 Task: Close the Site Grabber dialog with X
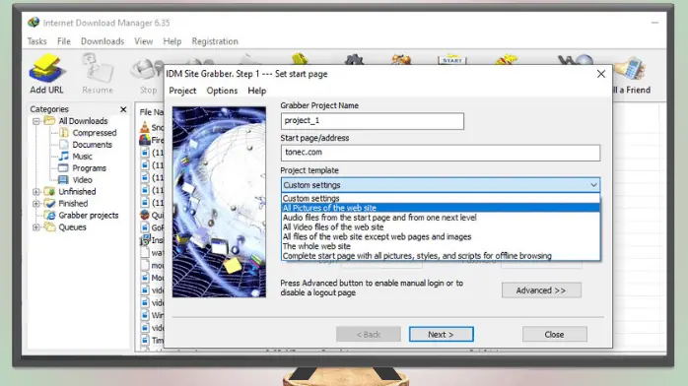pyautogui.click(x=600, y=74)
